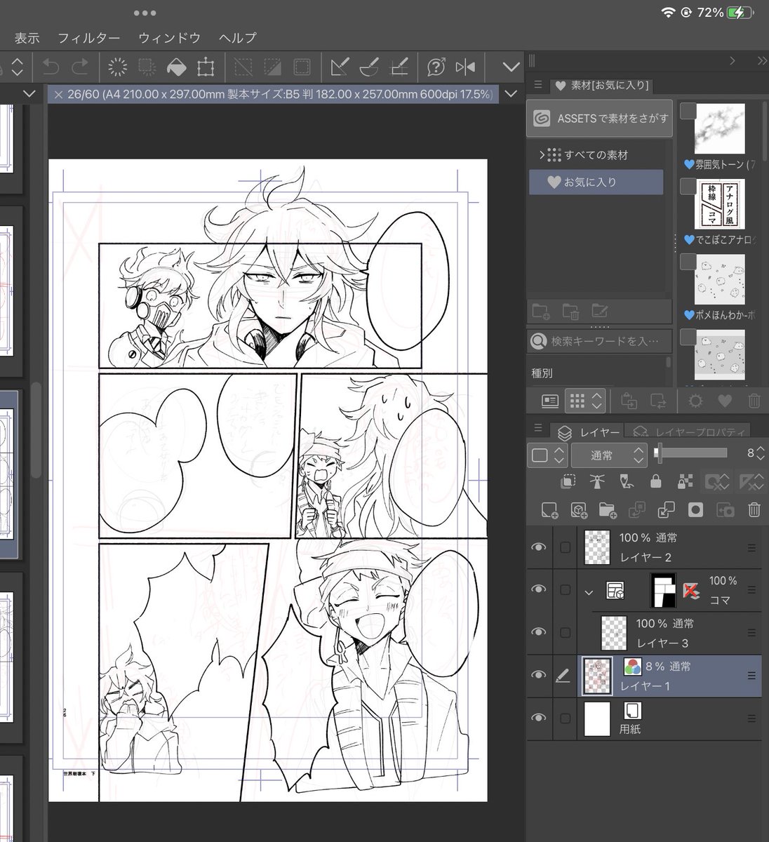Image resolution: width=769 pixels, height=842 pixels.
Task: Open the ヘルプ menu
Action: (237, 38)
